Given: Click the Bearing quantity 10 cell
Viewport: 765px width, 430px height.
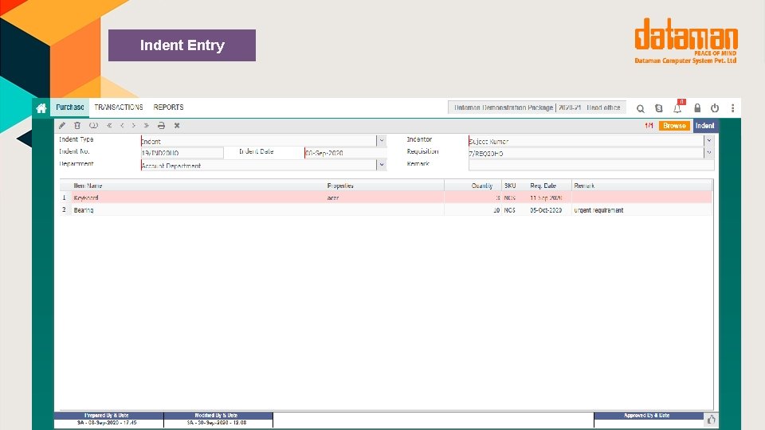Looking at the screenshot, I should click(x=473, y=210).
